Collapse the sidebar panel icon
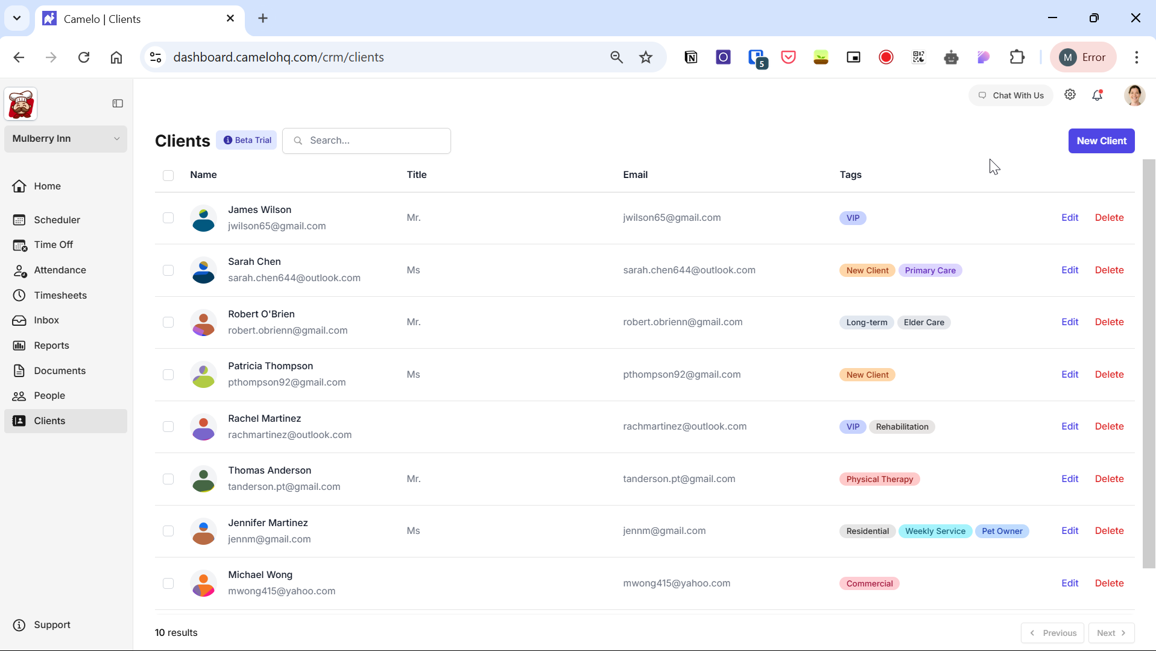Image resolution: width=1156 pixels, height=651 pixels. click(x=118, y=104)
